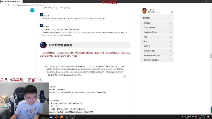Reload the page with the refresh icon

click(x=9, y=5)
